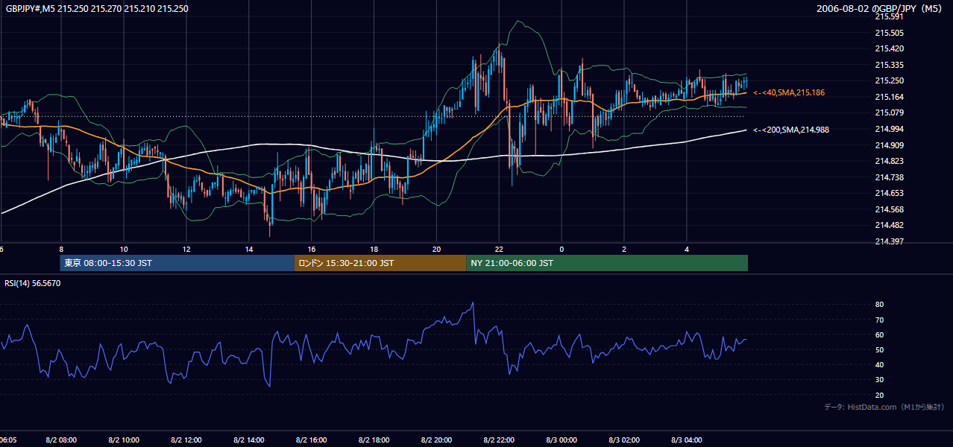The image size is (953, 447).
Task: Click price axis value 215.079
Action: (889, 112)
